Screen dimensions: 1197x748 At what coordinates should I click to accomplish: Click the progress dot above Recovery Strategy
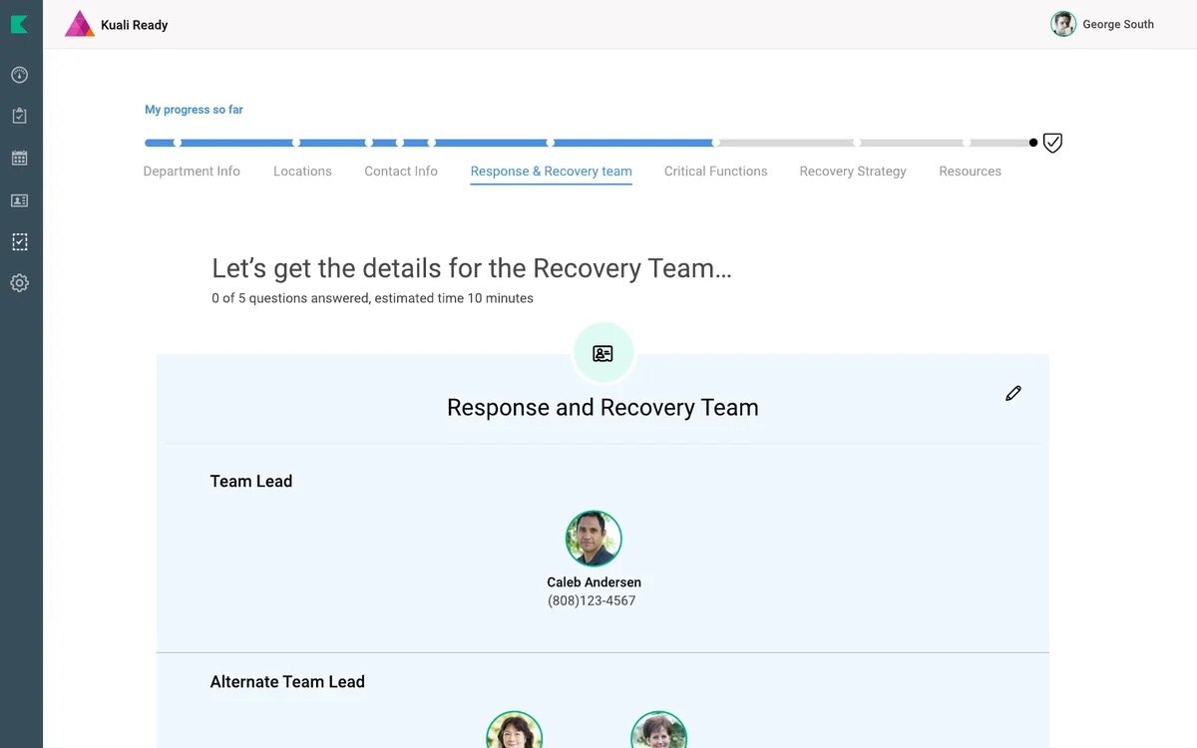point(857,143)
